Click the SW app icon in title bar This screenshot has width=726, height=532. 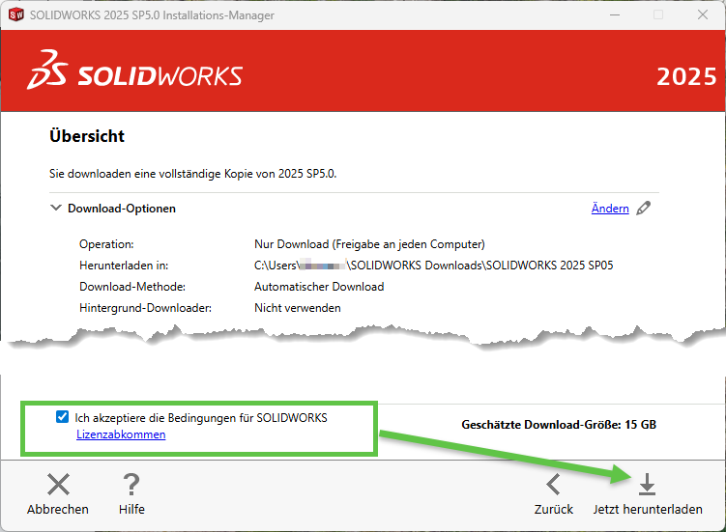click(15, 14)
